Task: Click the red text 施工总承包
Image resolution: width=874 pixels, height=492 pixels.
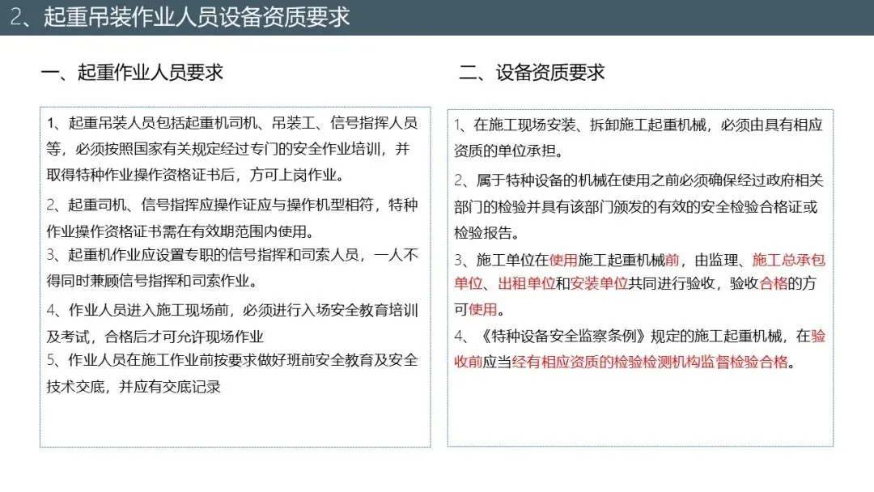Action: tap(789, 260)
